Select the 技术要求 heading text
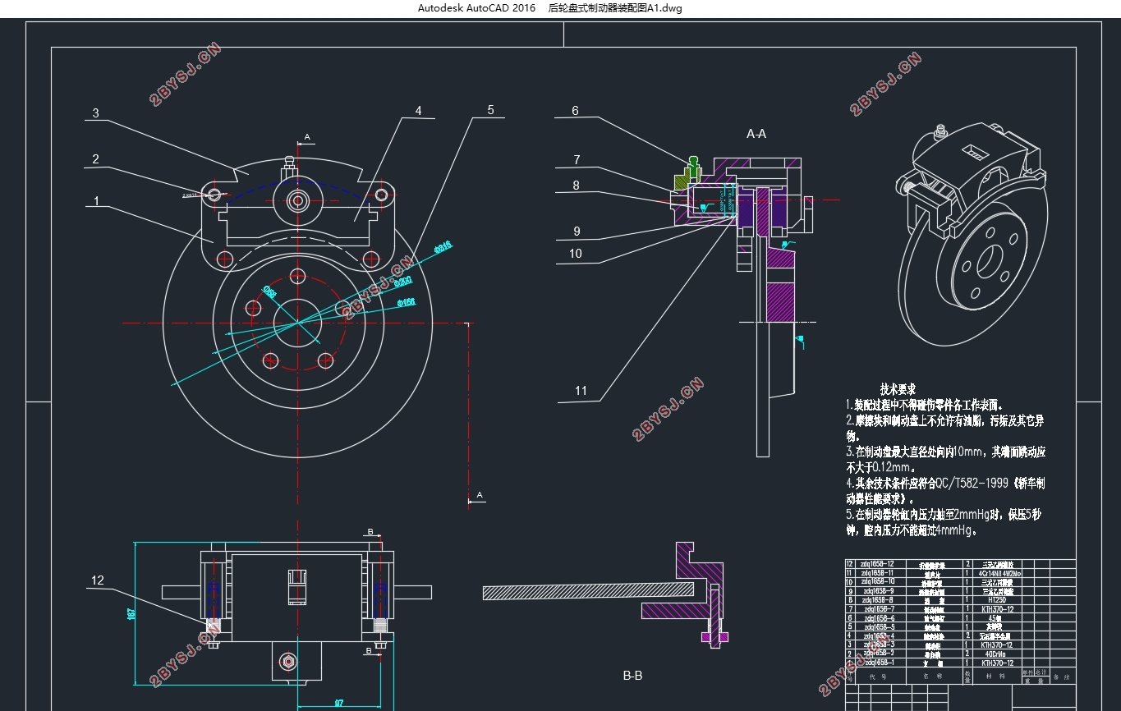Screen dimensions: 1121x711 pyautogui.click(x=898, y=389)
